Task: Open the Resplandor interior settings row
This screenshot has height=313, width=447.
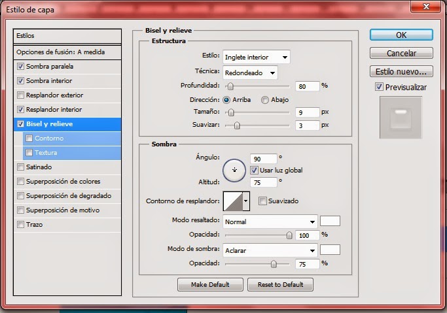Action: click(x=67, y=110)
